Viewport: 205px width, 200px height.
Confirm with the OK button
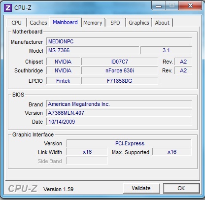(x=181, y=188)
